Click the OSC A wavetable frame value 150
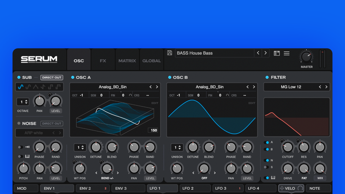345x194 pixels. tap(153, 130)
